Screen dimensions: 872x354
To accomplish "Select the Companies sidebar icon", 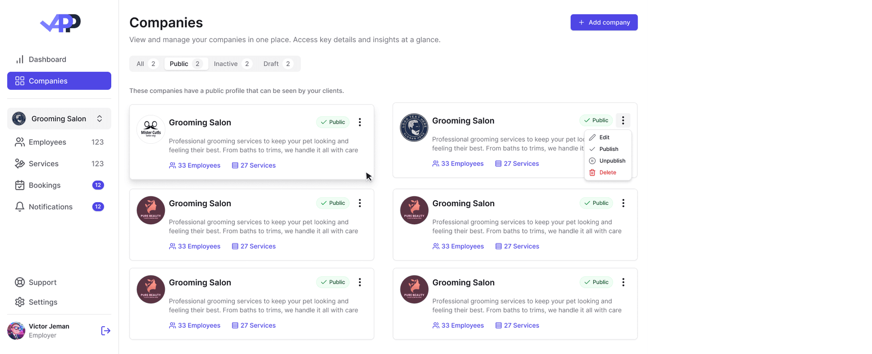I will pyautogui.click(x=20, y=81).
